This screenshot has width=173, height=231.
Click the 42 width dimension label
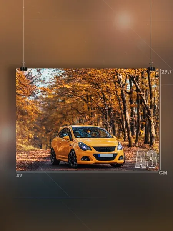[19, 176]
